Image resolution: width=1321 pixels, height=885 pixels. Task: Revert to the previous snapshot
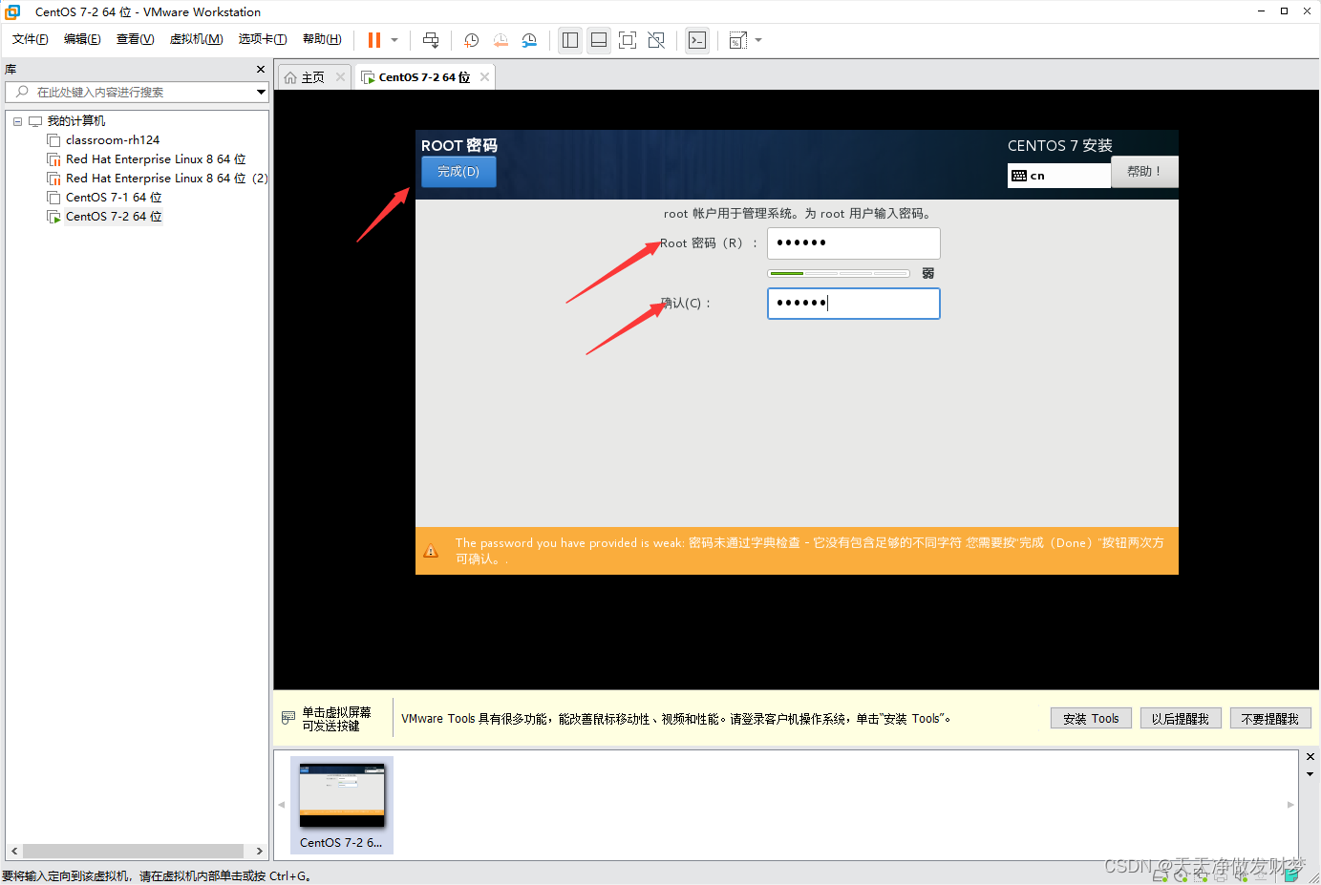[501, 40]
